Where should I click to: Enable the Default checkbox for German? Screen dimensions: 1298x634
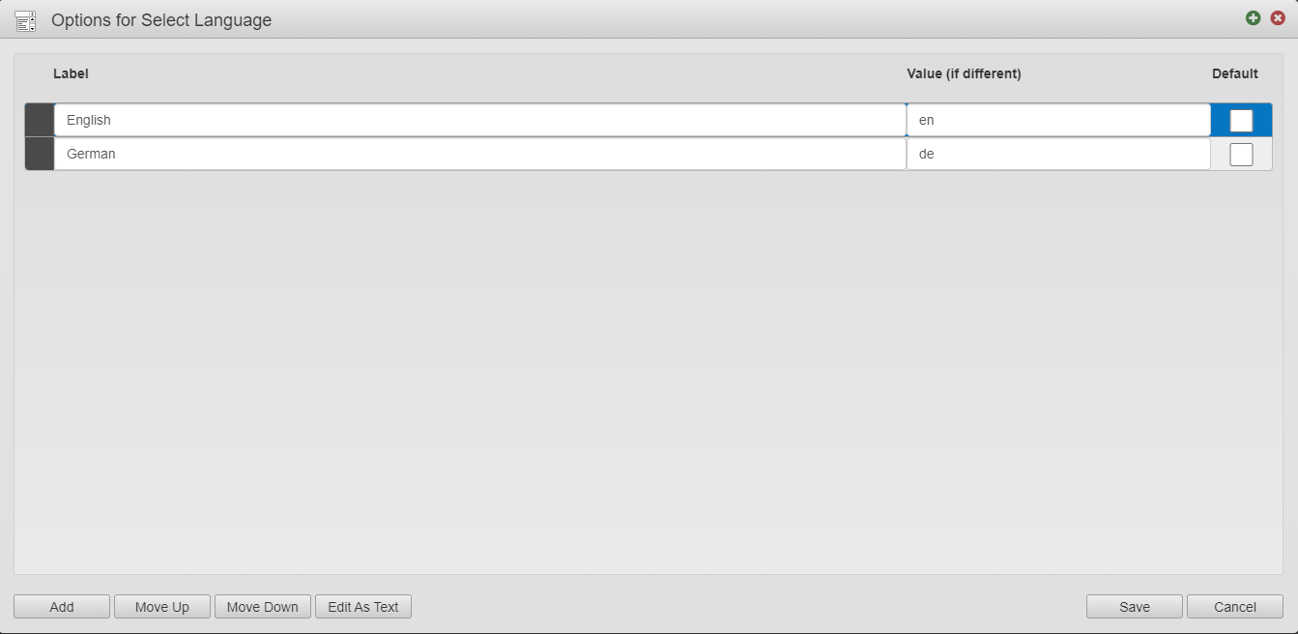tap(1241, 153)
